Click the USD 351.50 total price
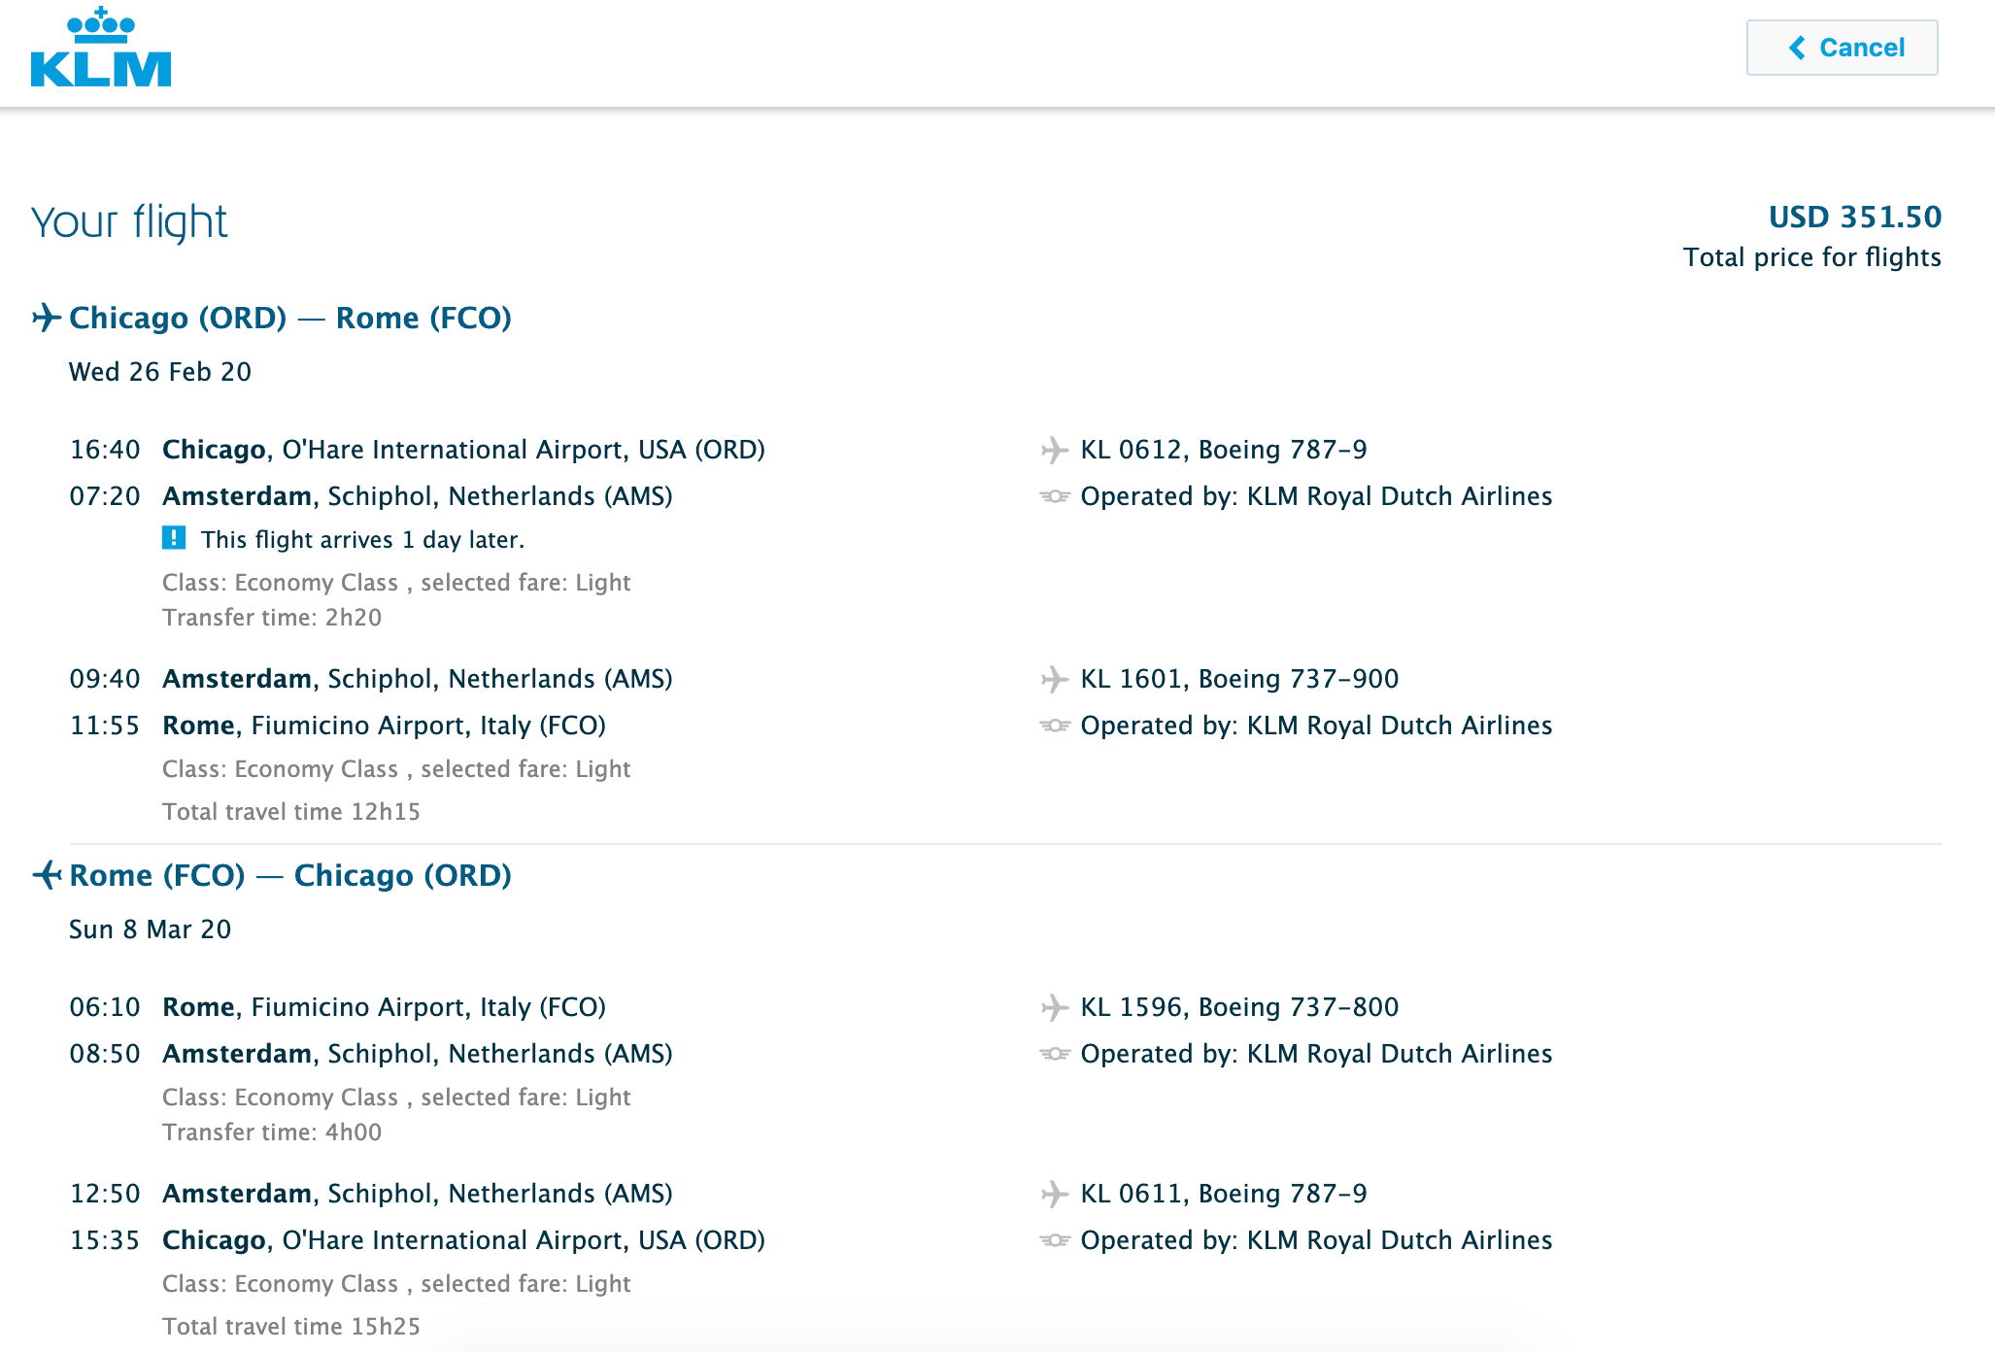1995x1352 pixels. coord(1854,217)
